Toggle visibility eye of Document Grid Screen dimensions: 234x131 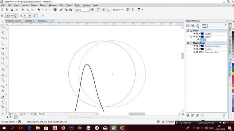(194, 52)
